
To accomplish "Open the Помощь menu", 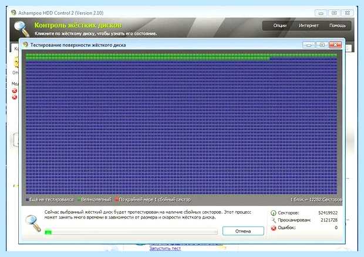I will click(338, 26).
